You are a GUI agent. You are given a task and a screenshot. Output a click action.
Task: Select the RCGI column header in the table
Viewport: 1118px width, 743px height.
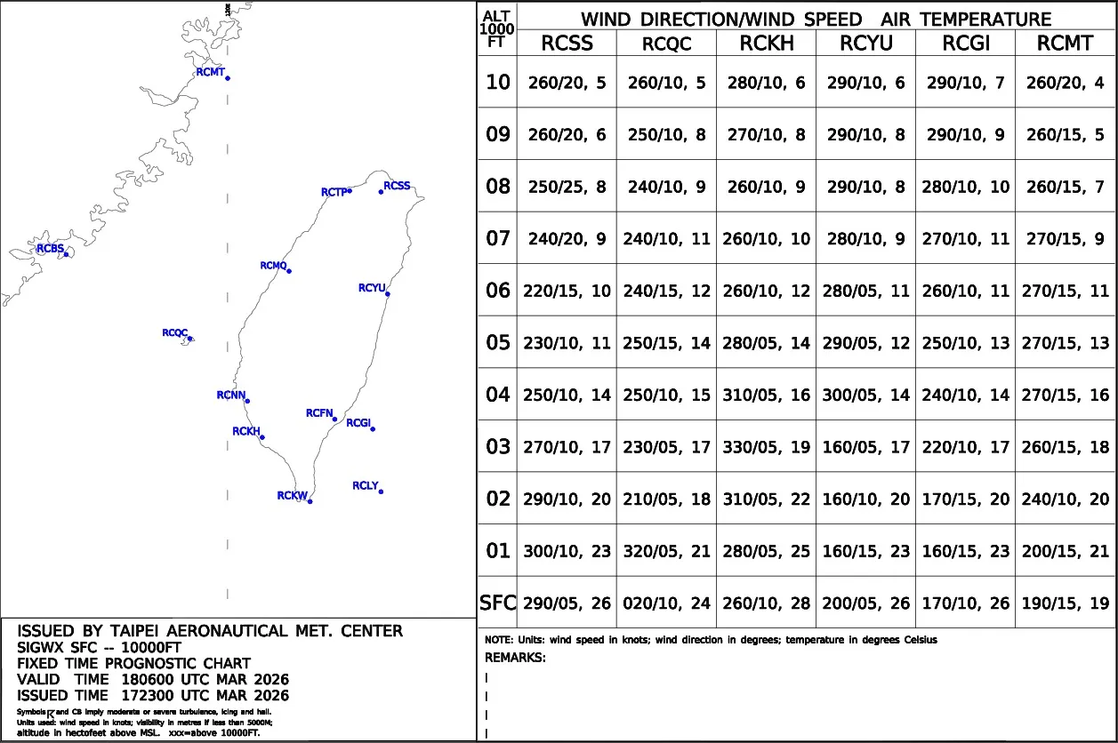coord(965,44)
